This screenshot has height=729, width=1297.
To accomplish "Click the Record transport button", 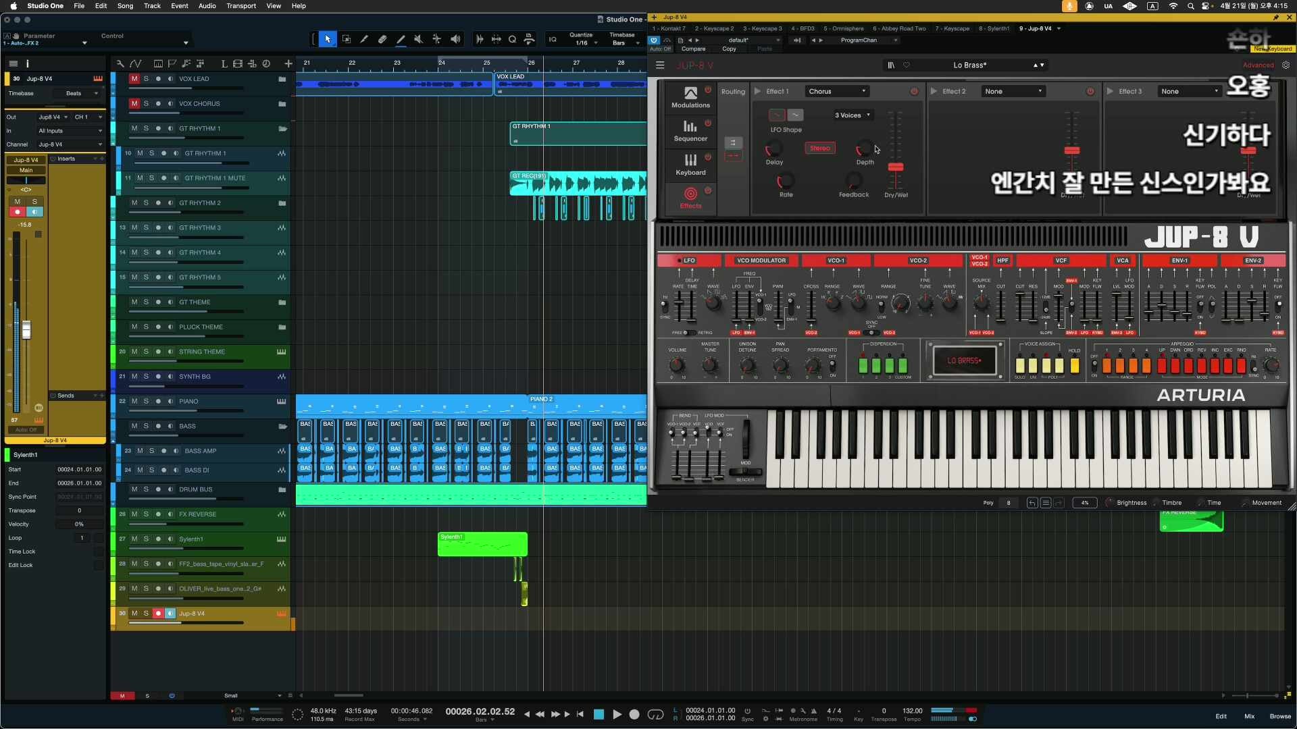I will tap(634, 714).
